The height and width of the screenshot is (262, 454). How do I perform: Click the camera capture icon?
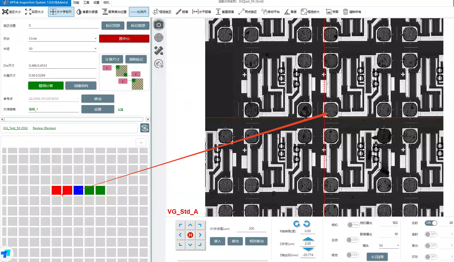[x=159, y=25]
